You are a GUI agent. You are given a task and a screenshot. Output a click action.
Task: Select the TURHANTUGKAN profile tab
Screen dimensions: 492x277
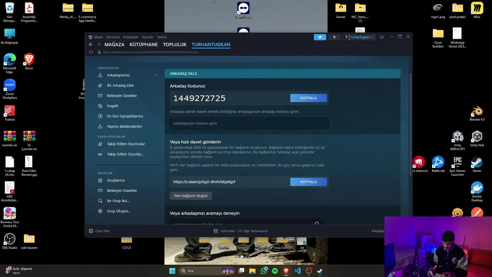[211, 45]
